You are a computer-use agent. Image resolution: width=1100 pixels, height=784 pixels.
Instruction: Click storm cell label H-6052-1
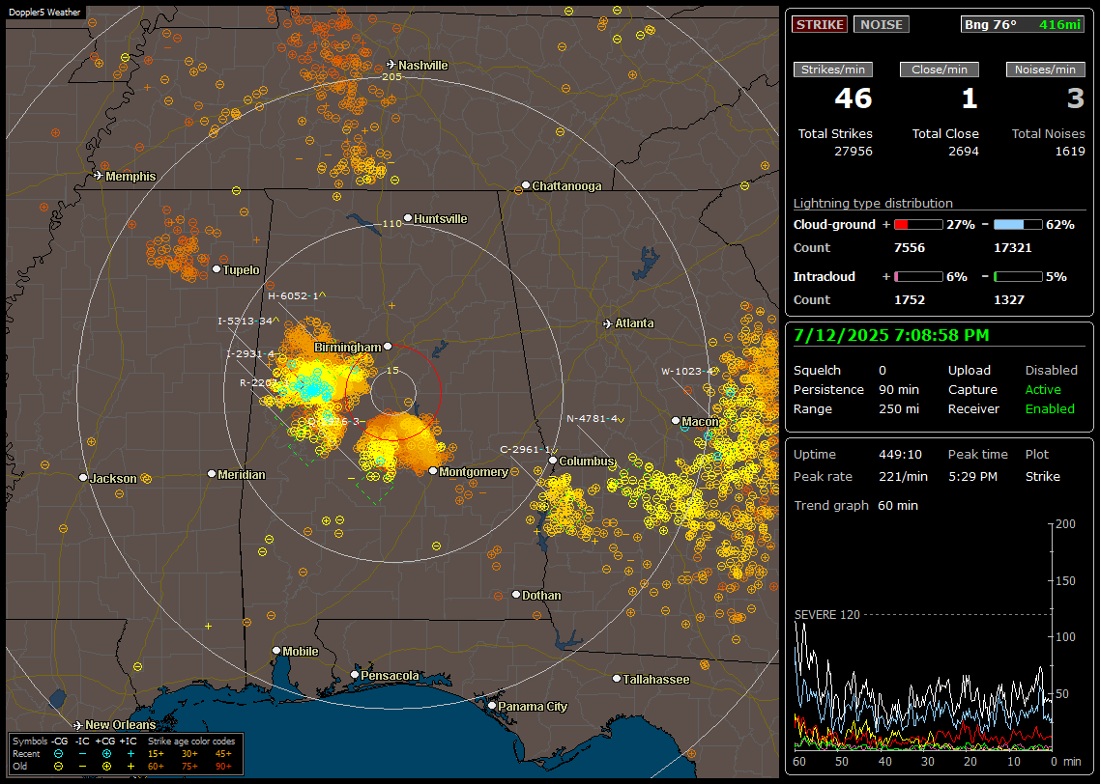[x=296, y=295]
